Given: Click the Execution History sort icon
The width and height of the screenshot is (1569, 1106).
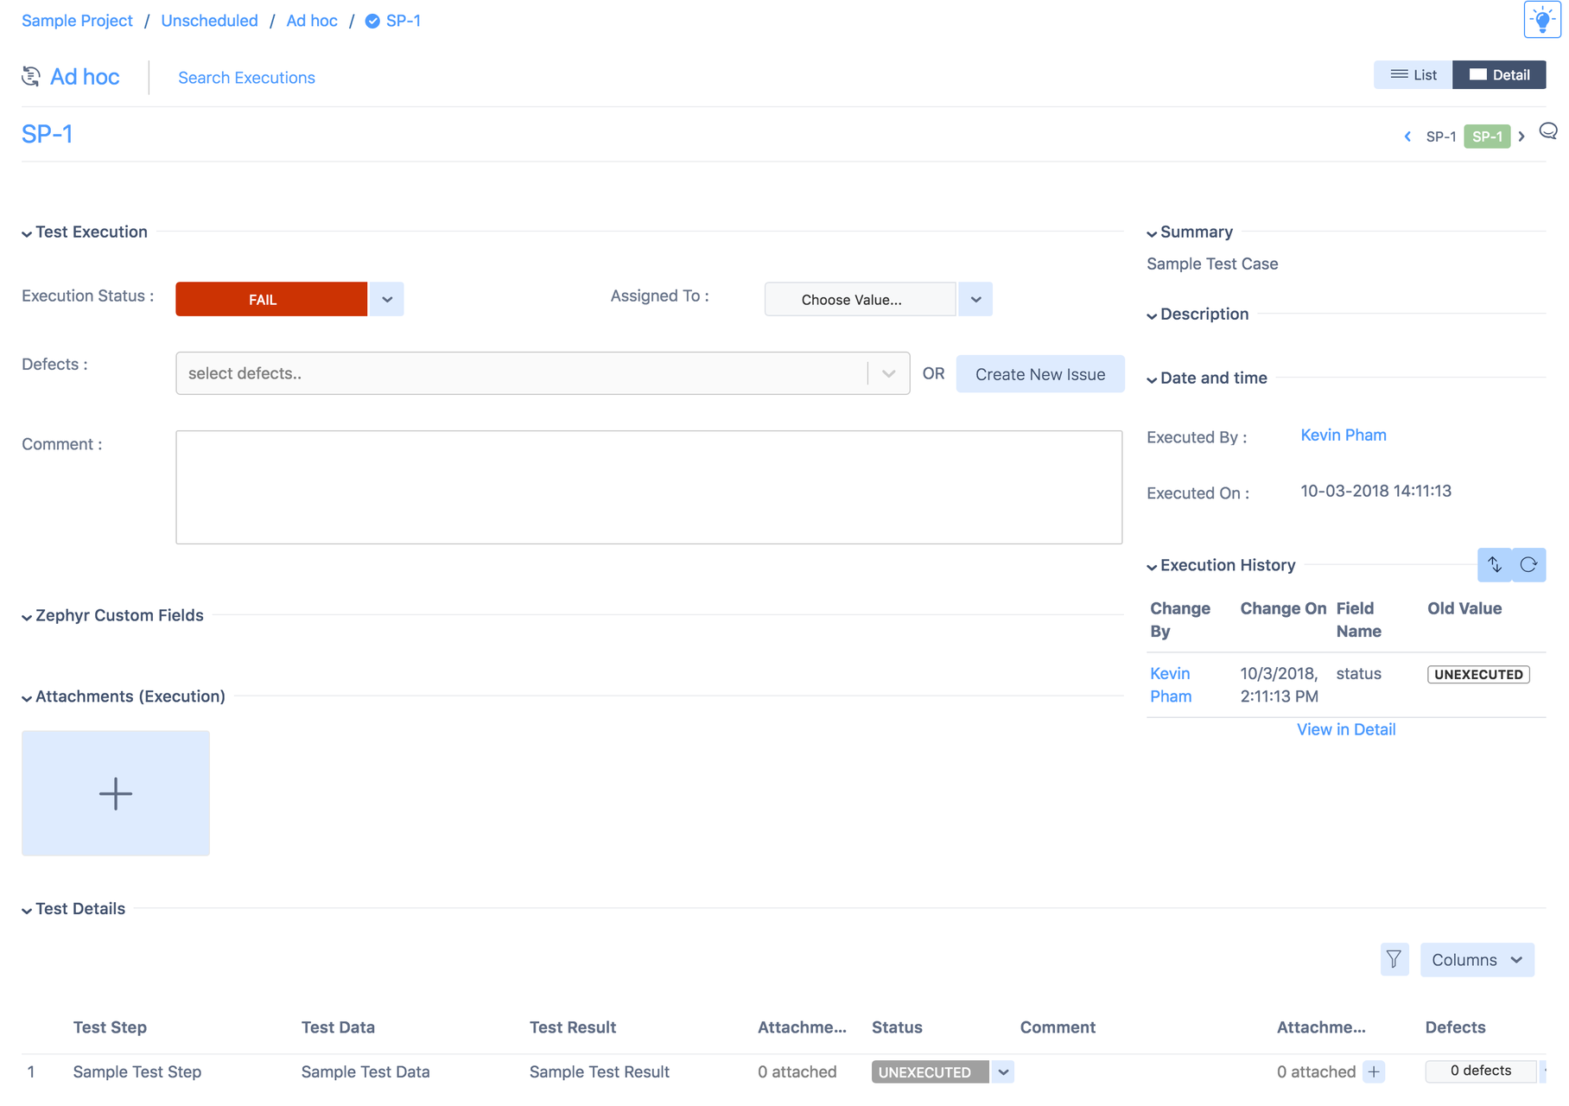Looking at the screenshot, I should click(1495, 565).
